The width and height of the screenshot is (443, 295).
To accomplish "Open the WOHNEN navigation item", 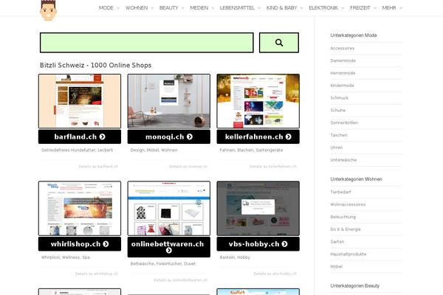I will coord(137,8).
